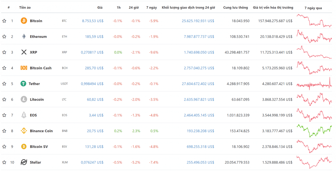Image resolution: width=336 pixels, height=171 pixels.
Task: Click EOS volume 2.464.405.145 US$
Action: point(199,115)
